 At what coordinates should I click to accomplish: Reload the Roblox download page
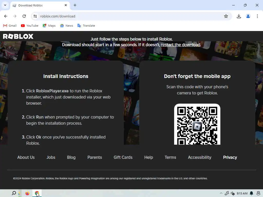click(x=24, y=16)
